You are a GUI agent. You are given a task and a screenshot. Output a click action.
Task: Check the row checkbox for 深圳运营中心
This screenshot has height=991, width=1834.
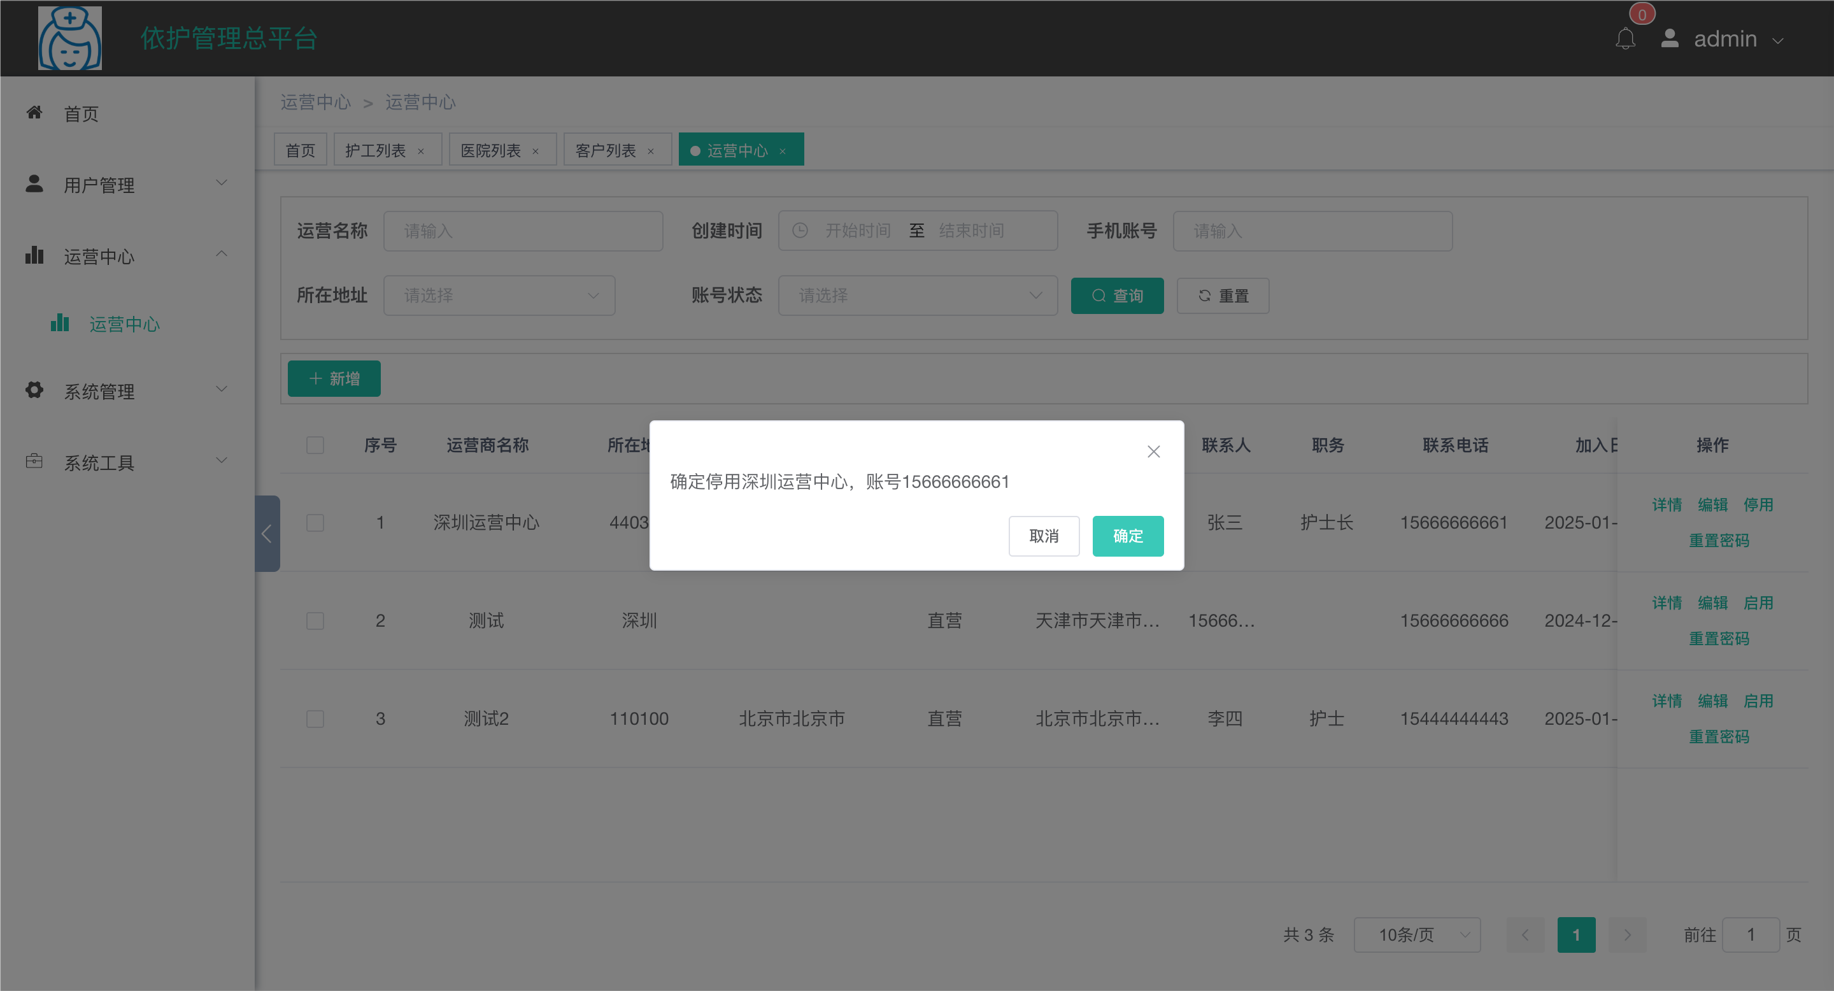pos(315,522)
